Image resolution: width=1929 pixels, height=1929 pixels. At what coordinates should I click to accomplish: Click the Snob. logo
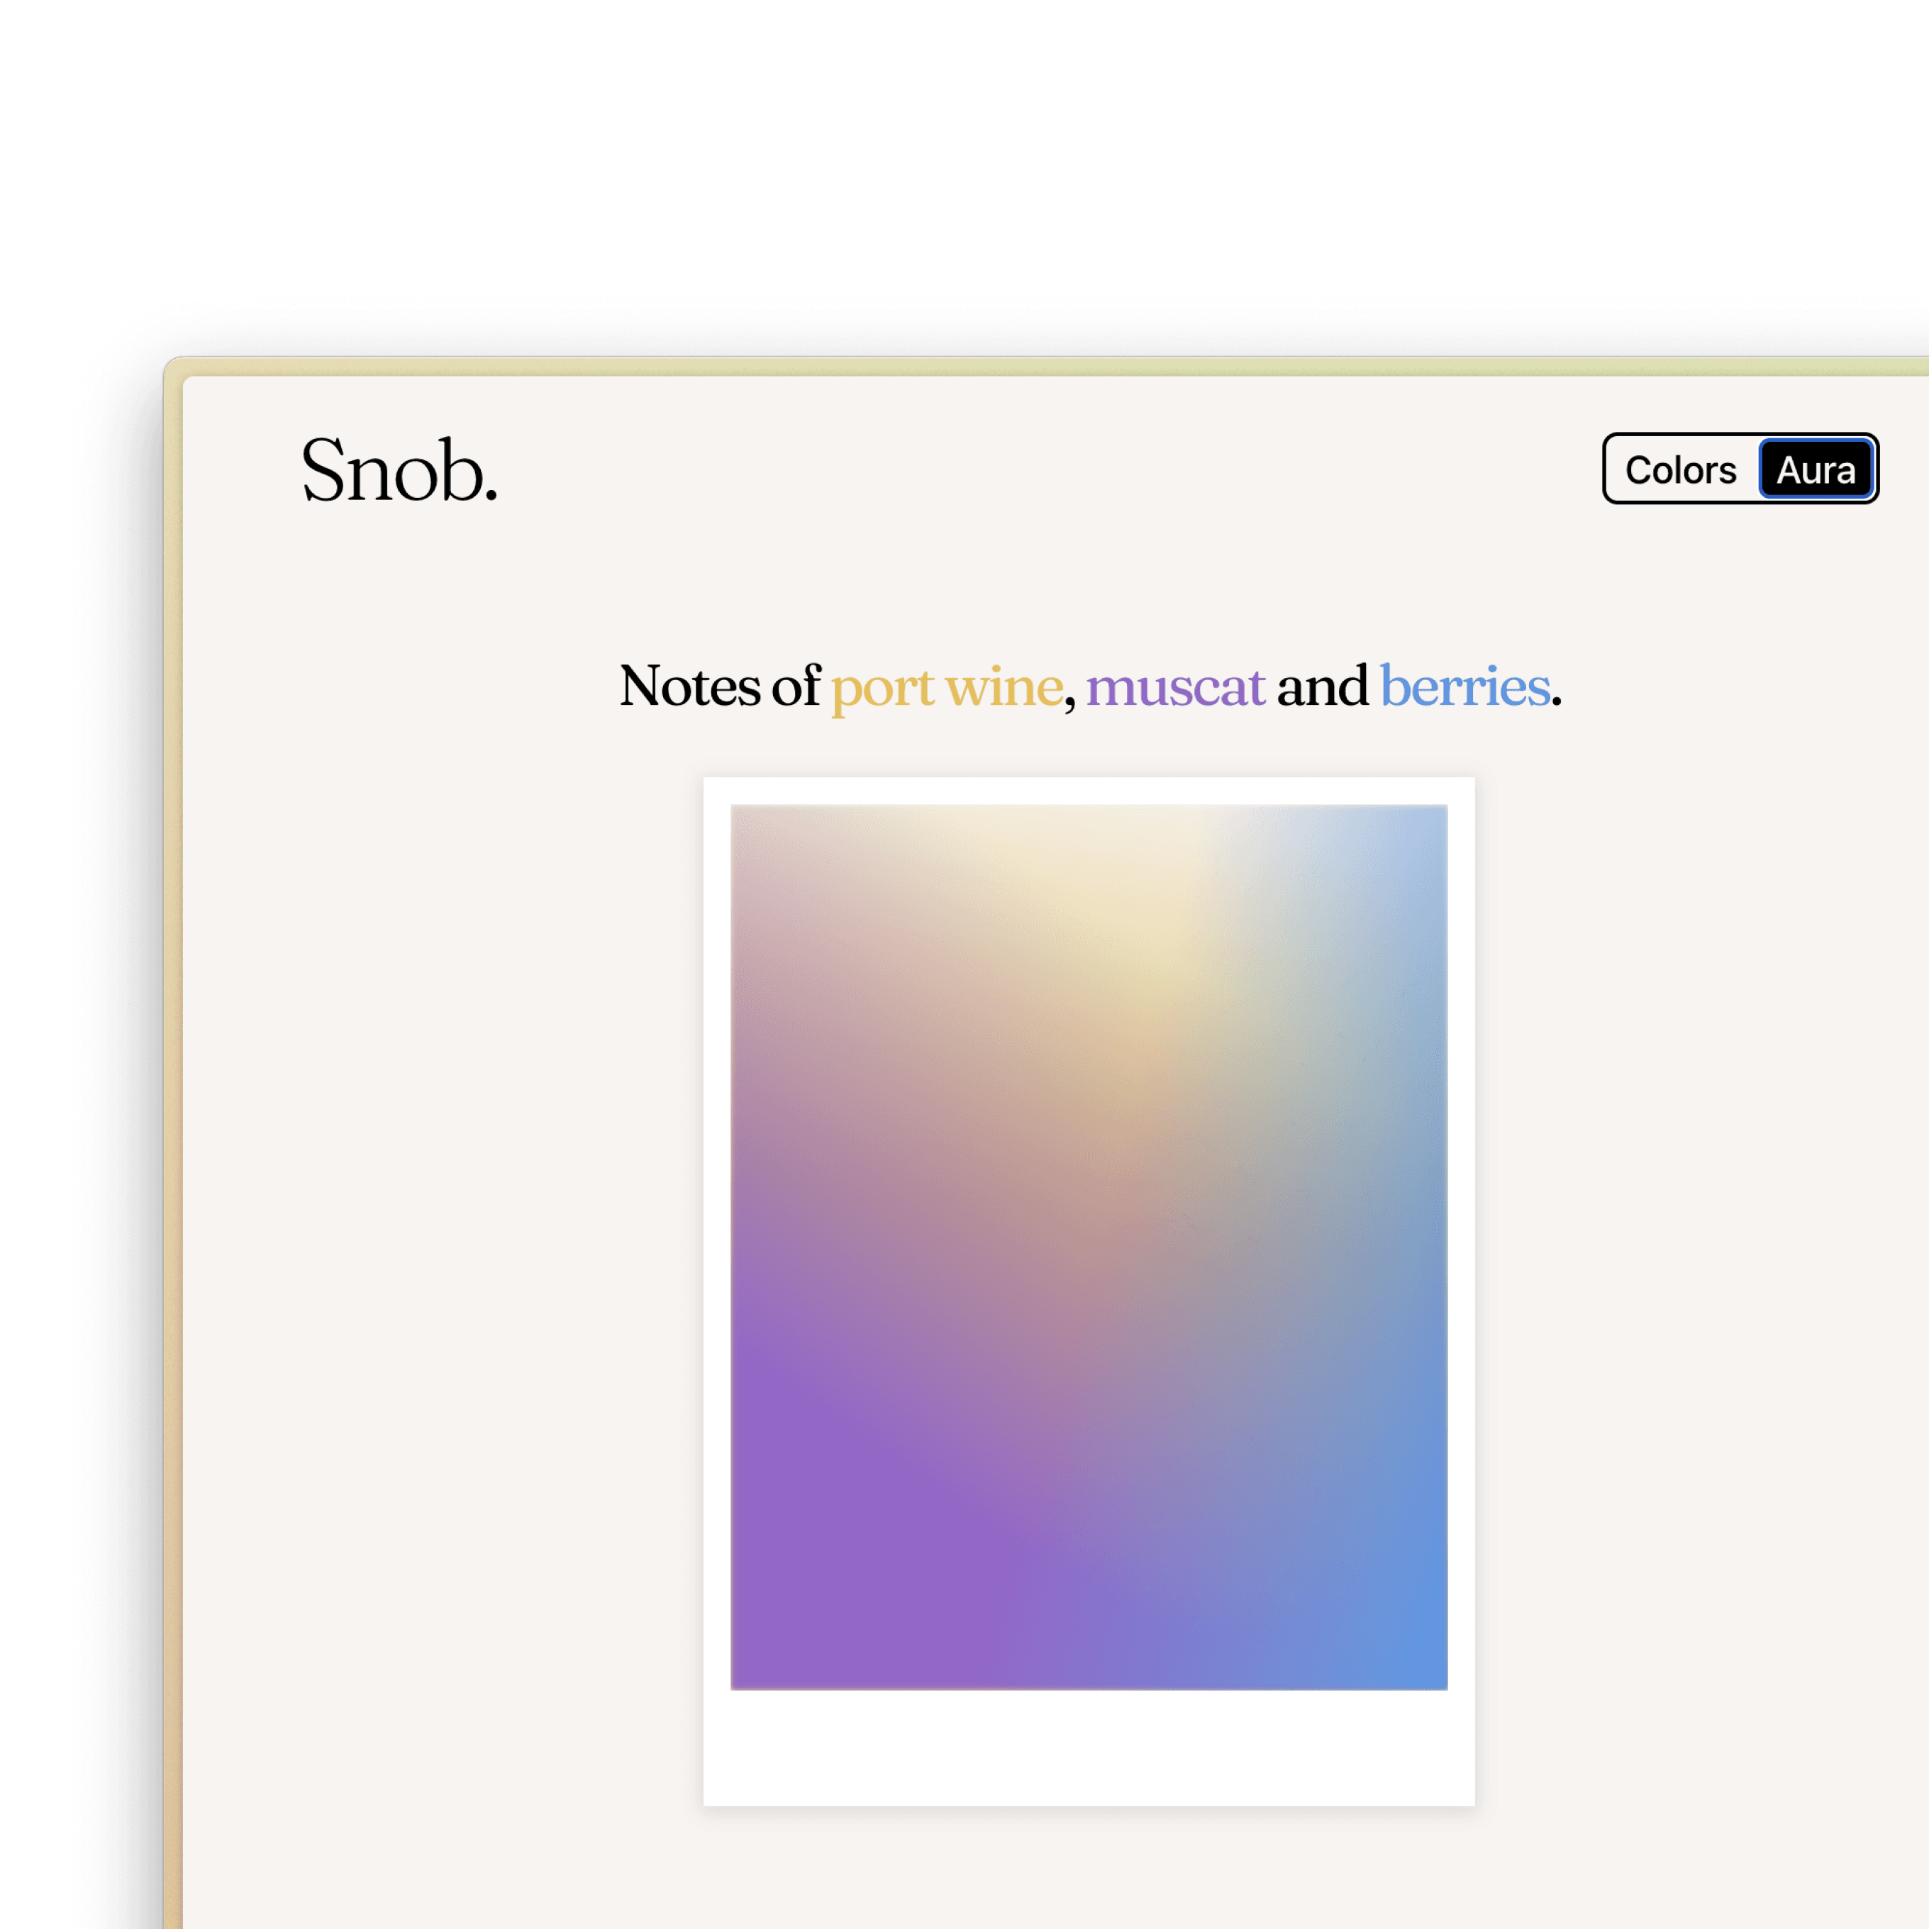(399, 469)
